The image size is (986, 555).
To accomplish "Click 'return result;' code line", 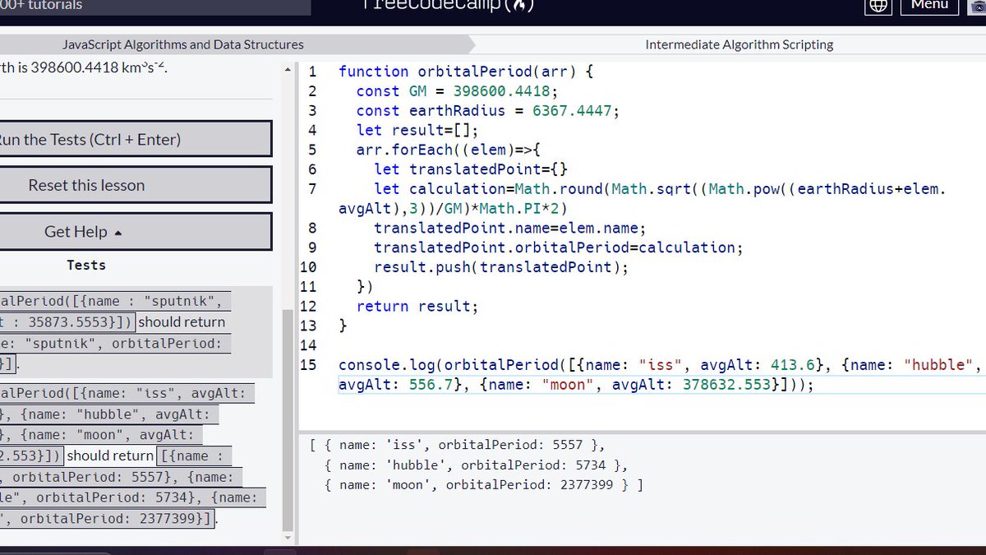I will pyautogui.click(x=417, y=306).
